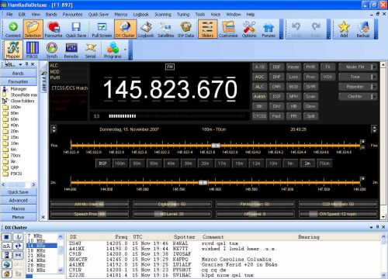
Task: Click the 2m band slider handle
Action: pyautogui.click(x=203, y=183)
